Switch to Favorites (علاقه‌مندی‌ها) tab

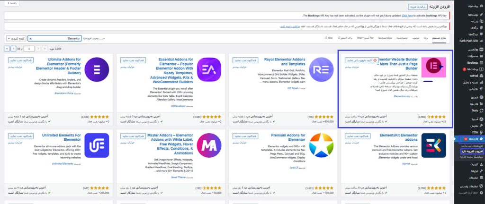[x=385, y=38]
